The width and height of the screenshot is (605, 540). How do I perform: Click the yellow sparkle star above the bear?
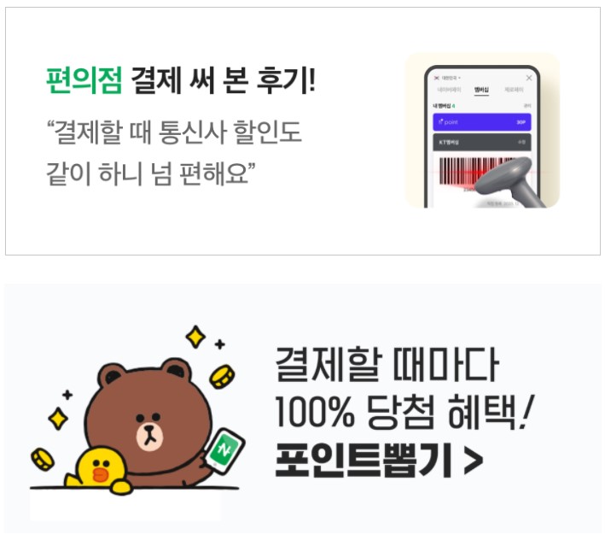tap(195, 337)
